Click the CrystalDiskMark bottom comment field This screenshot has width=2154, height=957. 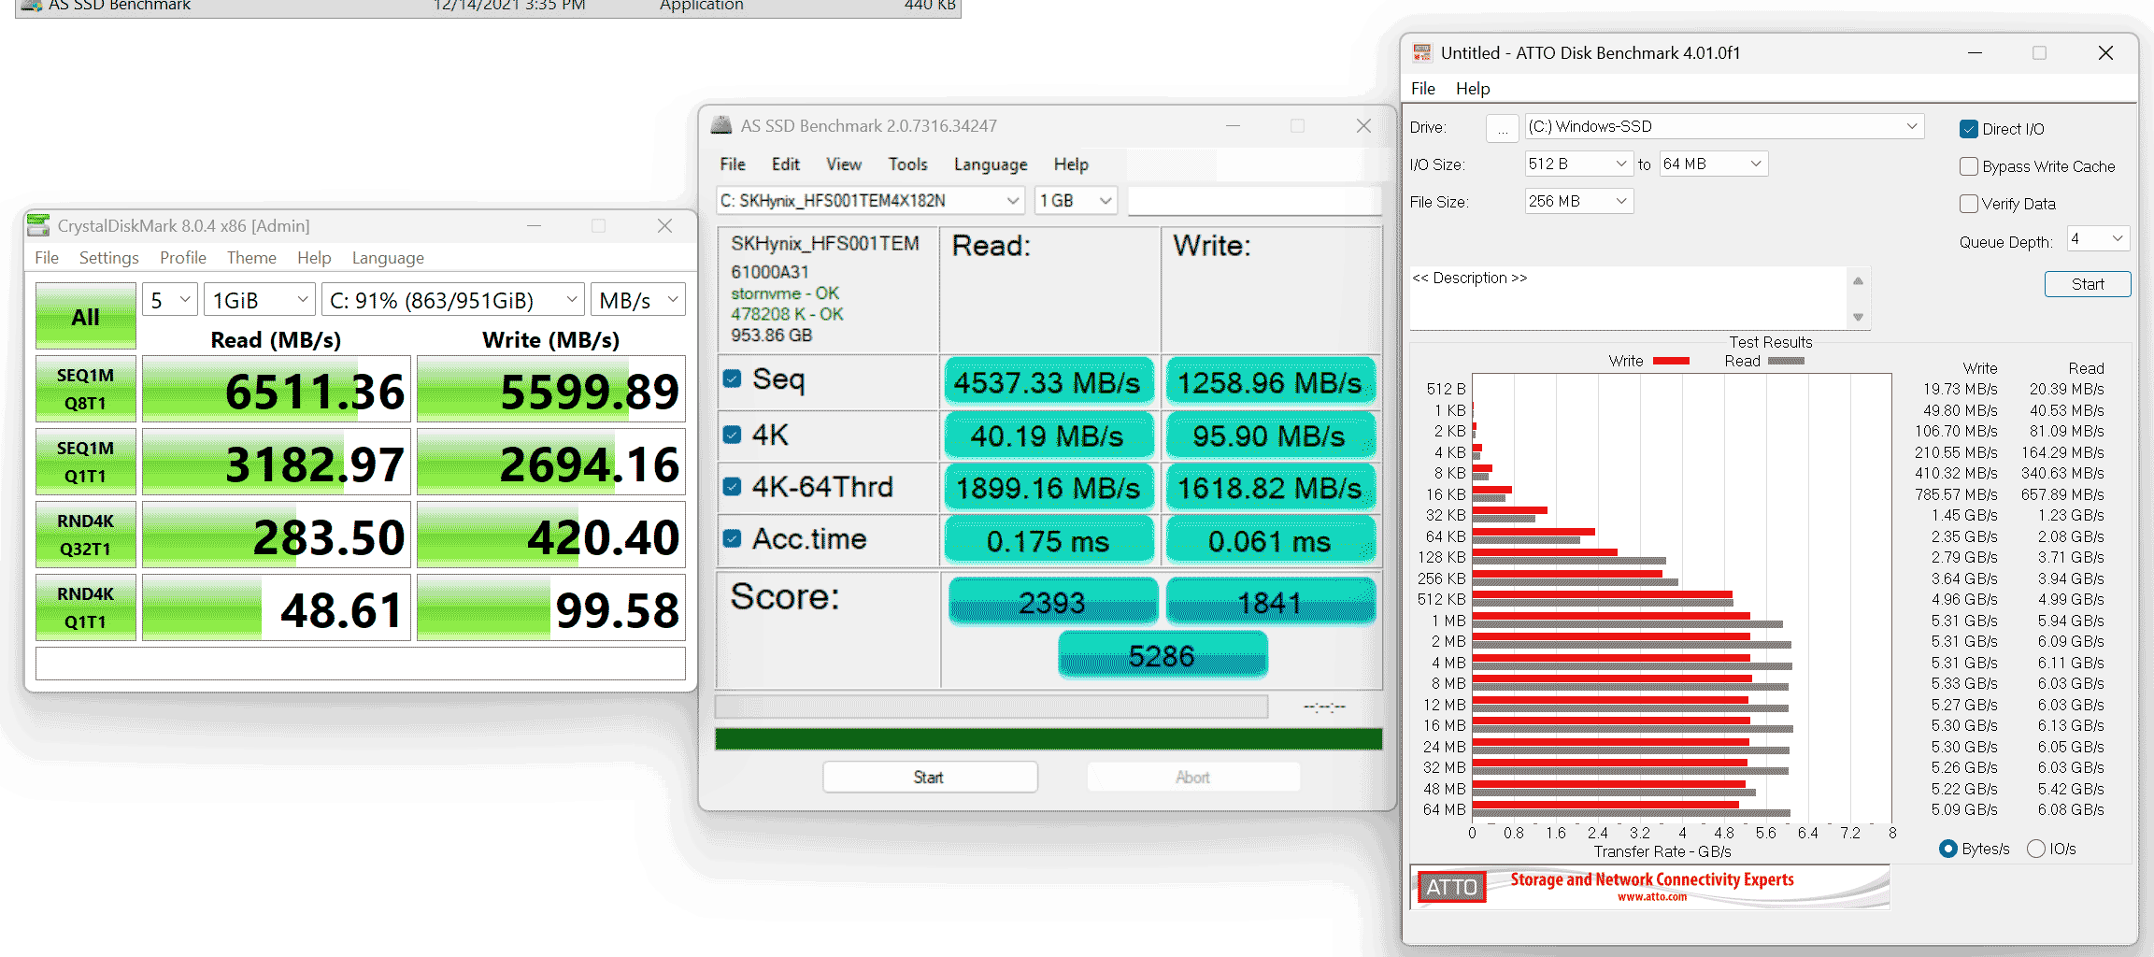(361, 664)
